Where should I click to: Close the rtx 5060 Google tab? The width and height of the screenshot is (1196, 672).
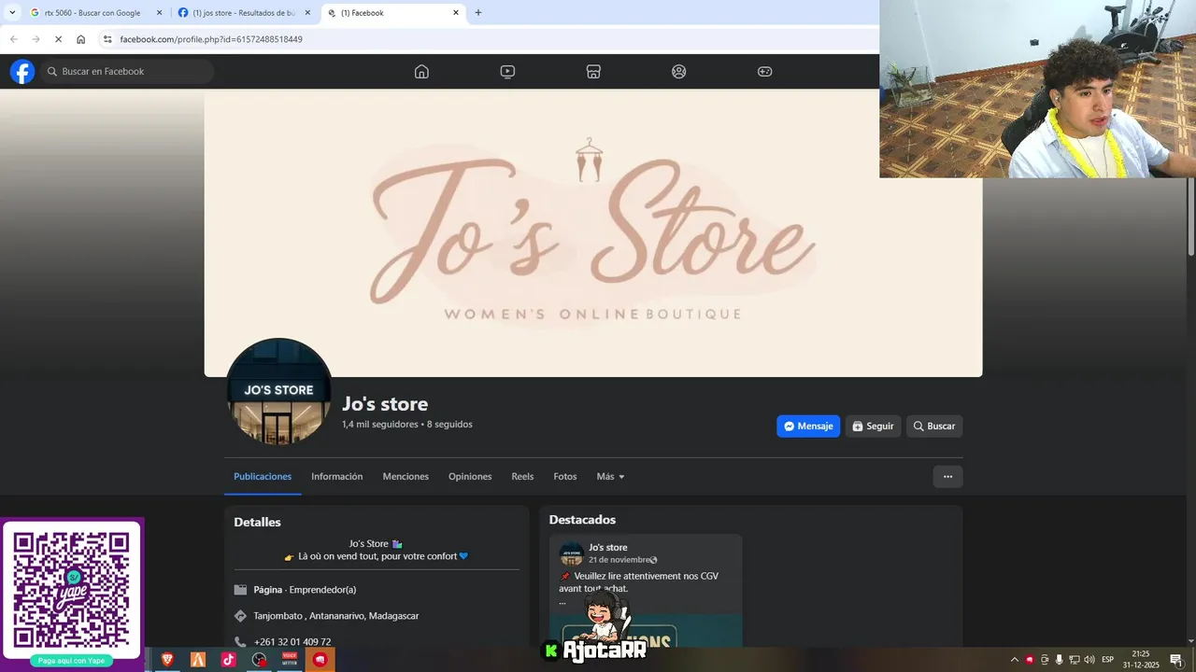159,13
